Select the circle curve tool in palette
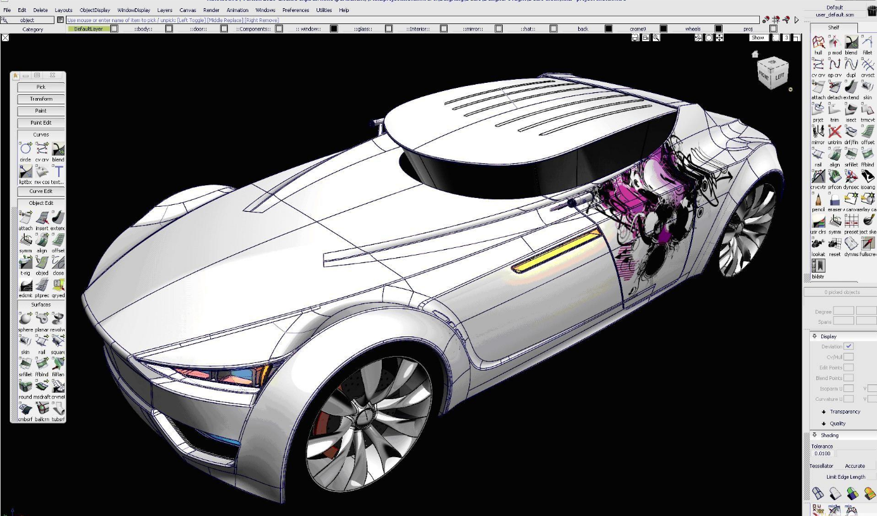Viewport: 877px width, 516px height. (25, 149)
